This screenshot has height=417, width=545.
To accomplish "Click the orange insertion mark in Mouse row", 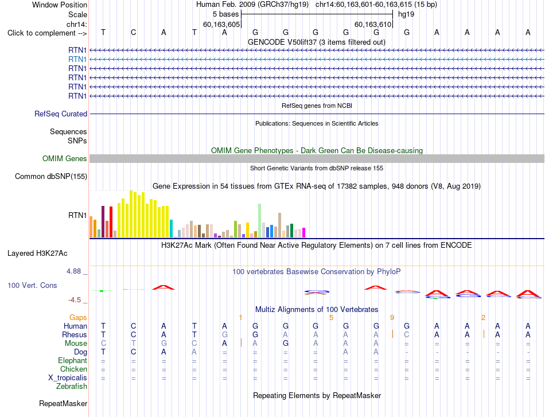I will (x=241, y=342).
